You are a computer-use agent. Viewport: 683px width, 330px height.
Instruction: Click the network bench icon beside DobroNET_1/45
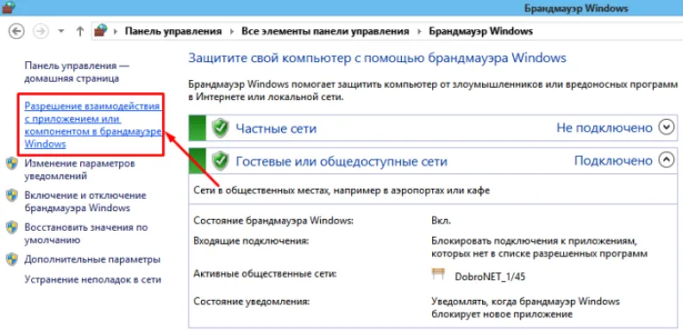[438, 274]
